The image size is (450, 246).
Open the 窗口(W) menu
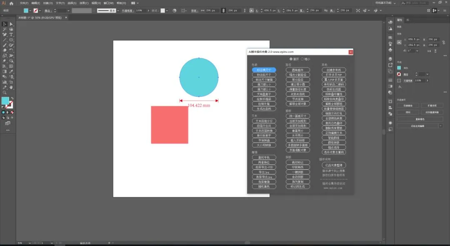[108, 3]
